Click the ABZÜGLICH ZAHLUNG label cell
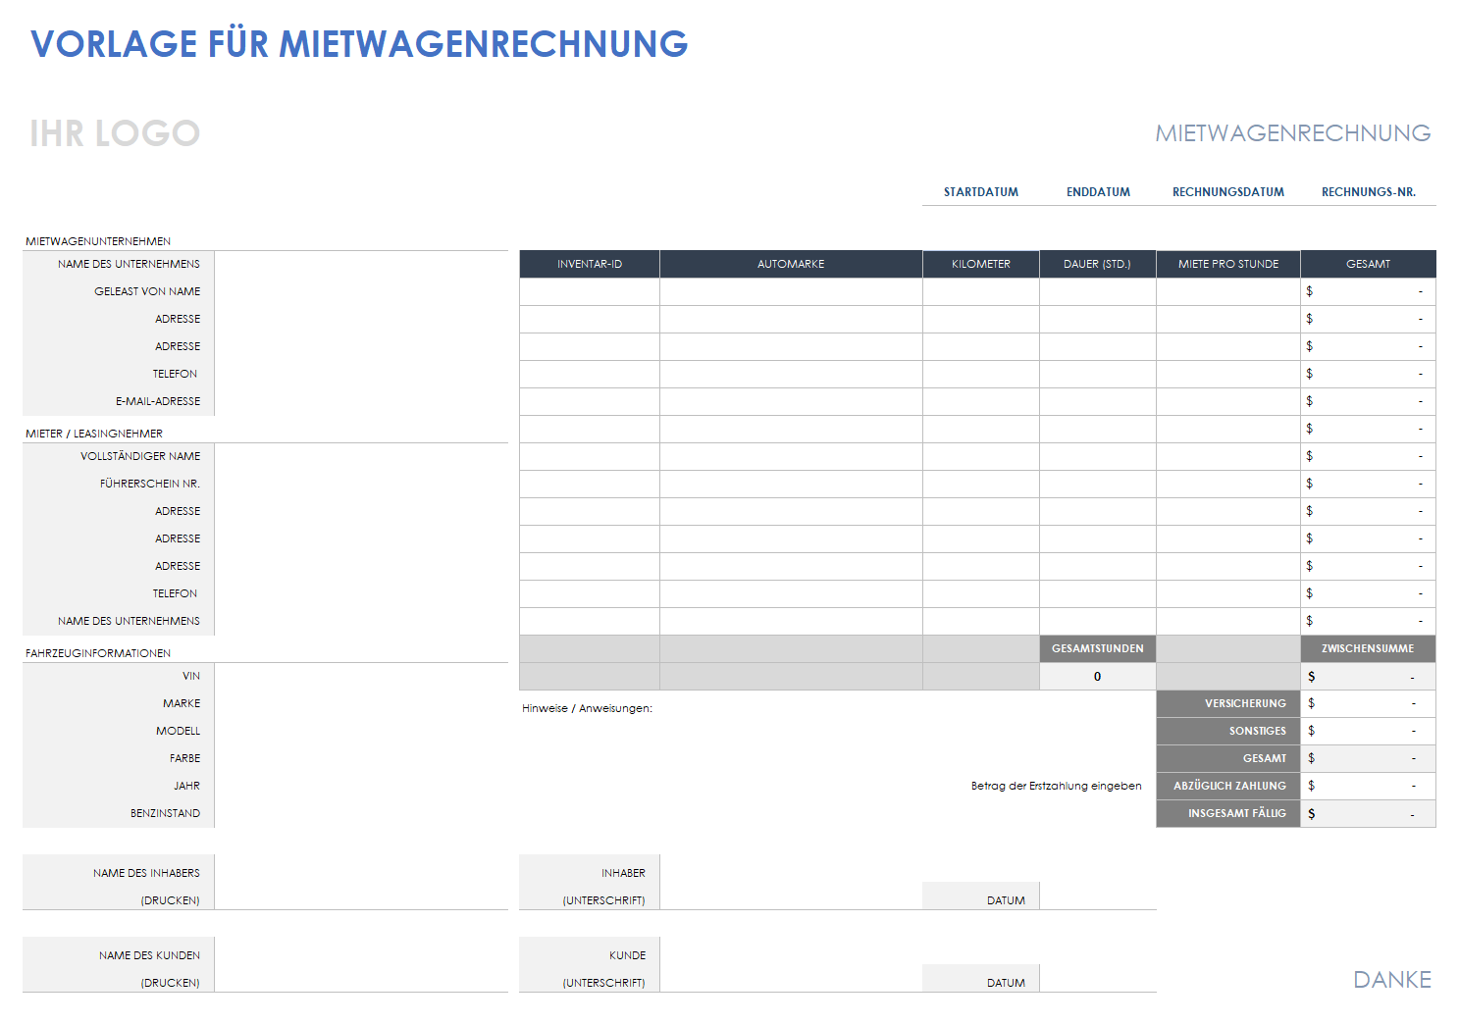The image size is (1459, 1024). click(1228, 786)
